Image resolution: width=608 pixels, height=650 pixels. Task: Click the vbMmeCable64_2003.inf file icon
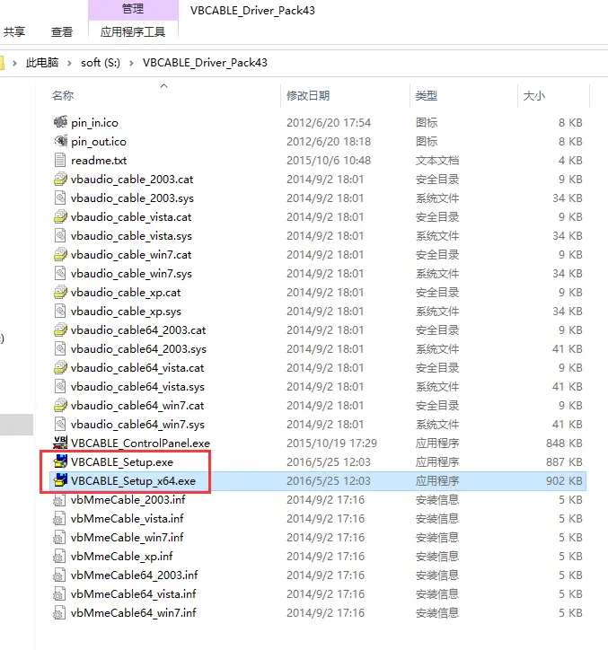coord(59,575)
